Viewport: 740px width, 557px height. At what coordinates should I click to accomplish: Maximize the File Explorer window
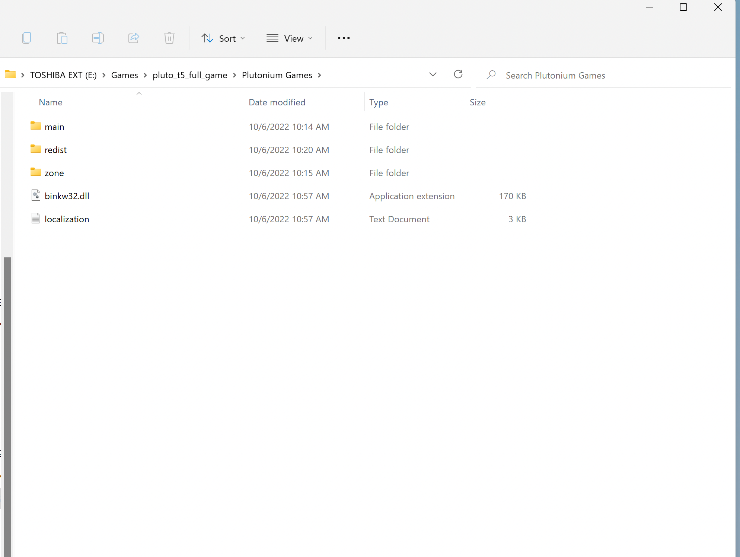(683, 7)
